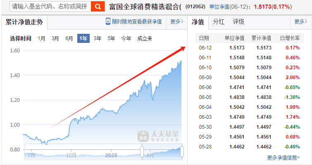Click the 2025 label in the mini timeline
The width and height of the screenshot is (312, 165).
(111, 155)
